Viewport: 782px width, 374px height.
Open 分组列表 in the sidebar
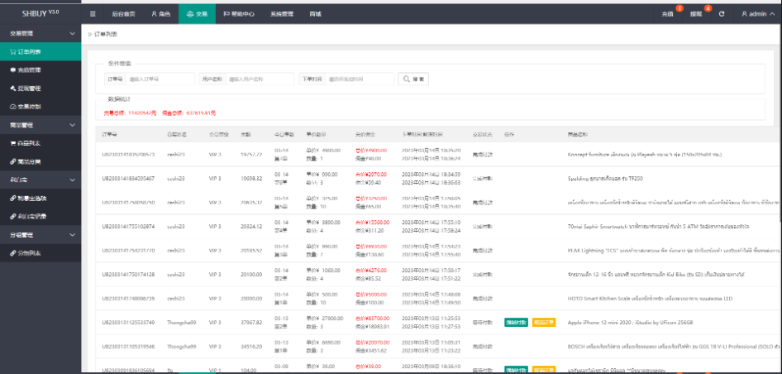tap(41, 253)
